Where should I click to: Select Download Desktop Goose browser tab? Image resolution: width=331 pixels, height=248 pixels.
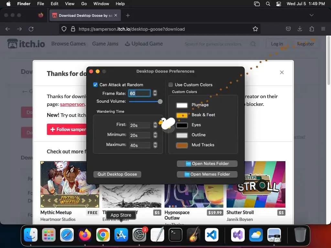85,15
